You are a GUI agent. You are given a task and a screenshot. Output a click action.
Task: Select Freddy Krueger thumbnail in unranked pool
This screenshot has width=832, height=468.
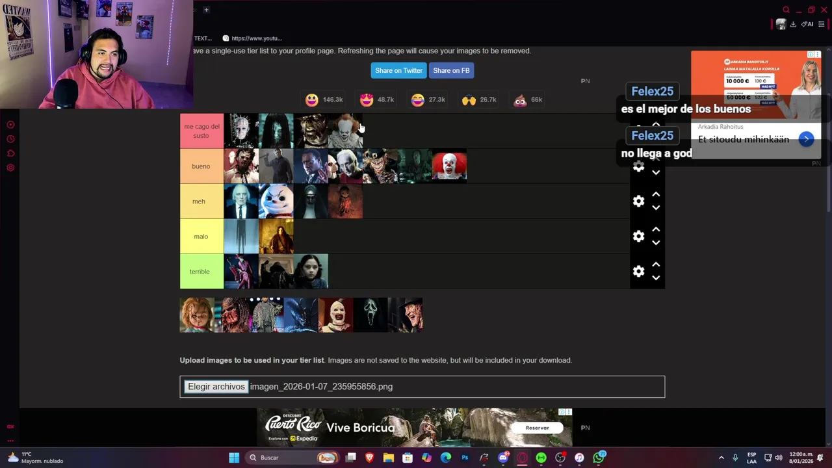click(x=406, y=315)
